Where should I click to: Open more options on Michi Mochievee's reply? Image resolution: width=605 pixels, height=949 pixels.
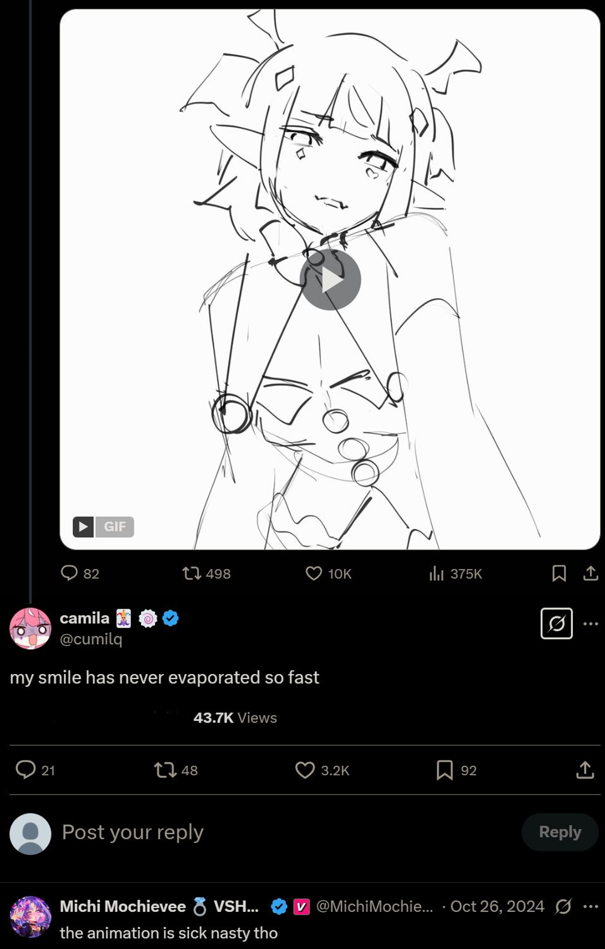pos(591,906)
